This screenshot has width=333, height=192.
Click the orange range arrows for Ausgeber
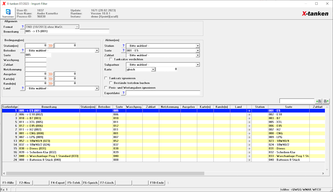50,74
